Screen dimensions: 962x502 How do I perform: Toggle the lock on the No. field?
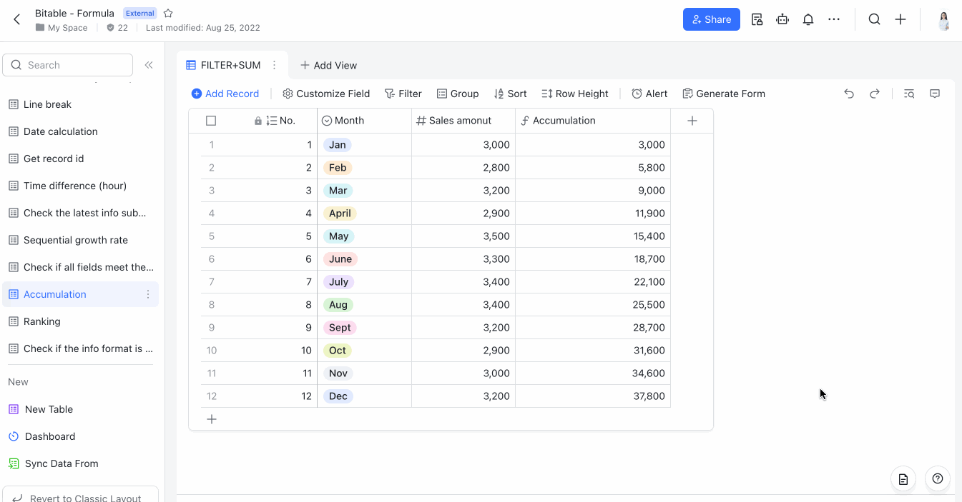click(257, 120)
